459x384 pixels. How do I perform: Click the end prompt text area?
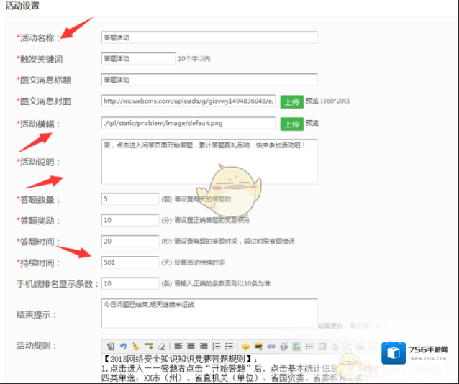coord(209,314)
